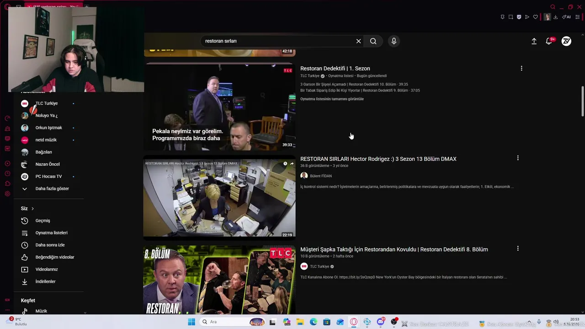
Task: Open the Restoran Dedektifi 1. Sezon playlist thumbnail
Action: (219, 106)
